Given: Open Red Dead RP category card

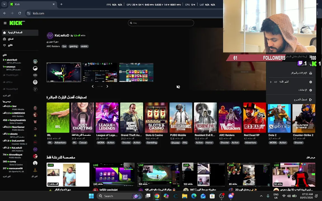Looking at the screenshot, I should (255, 118).
